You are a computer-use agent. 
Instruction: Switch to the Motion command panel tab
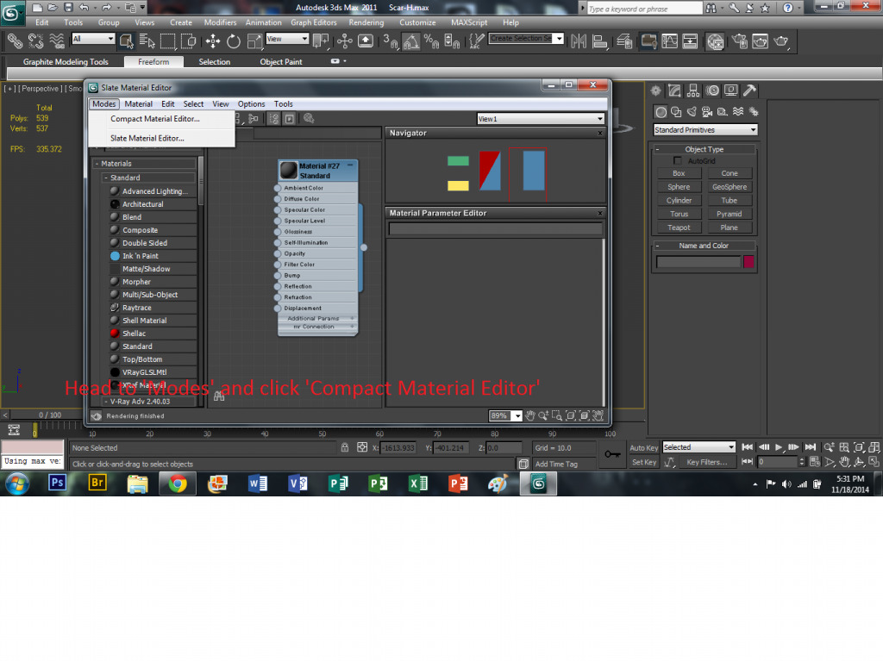(712, 90)
